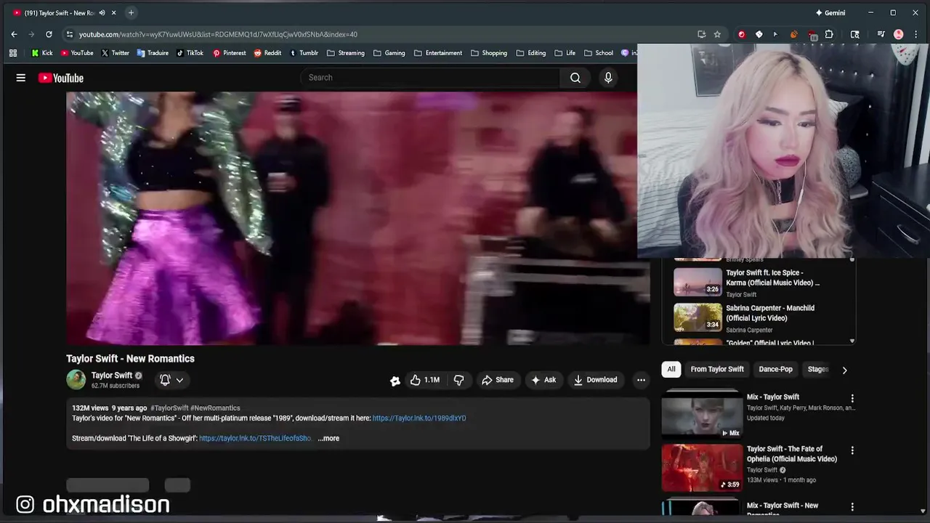Open Taylor.lnk.to/1989dlxYD link
Screen dimensions: 930x523
point(419,418)
